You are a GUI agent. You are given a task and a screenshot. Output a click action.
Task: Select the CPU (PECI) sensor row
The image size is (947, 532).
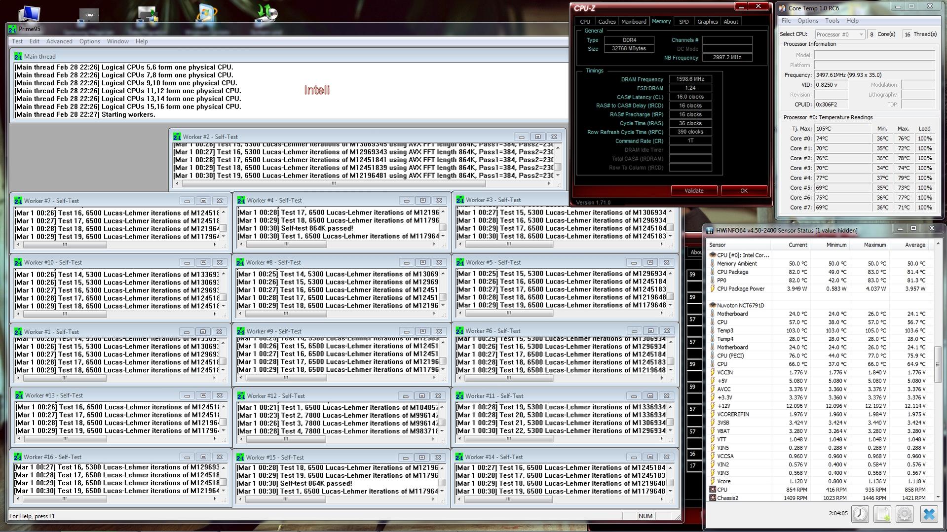pyautogui.click(x=819, y=356)
